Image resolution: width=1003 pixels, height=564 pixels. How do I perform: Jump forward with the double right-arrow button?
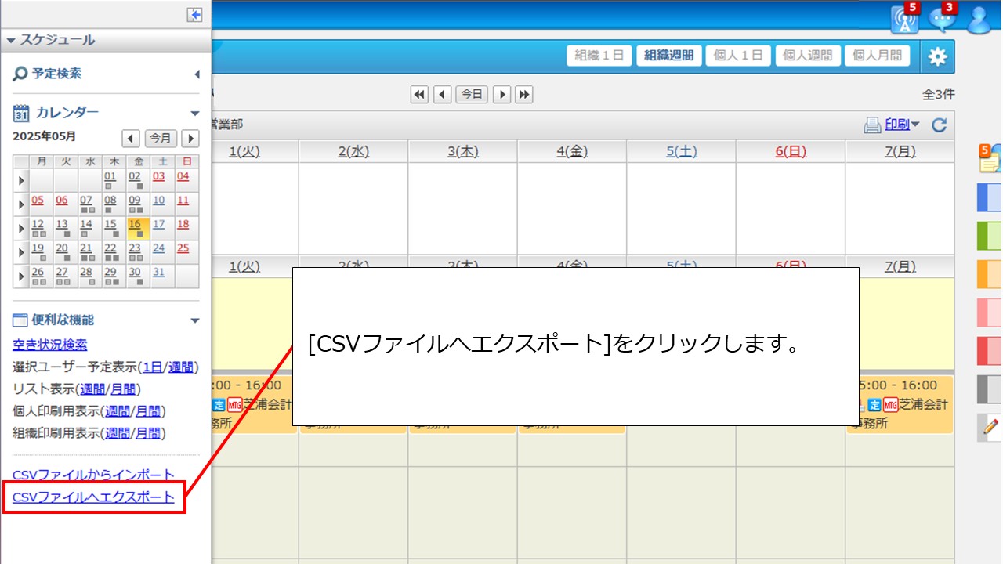pyautogui.click(x=524, y=94)
